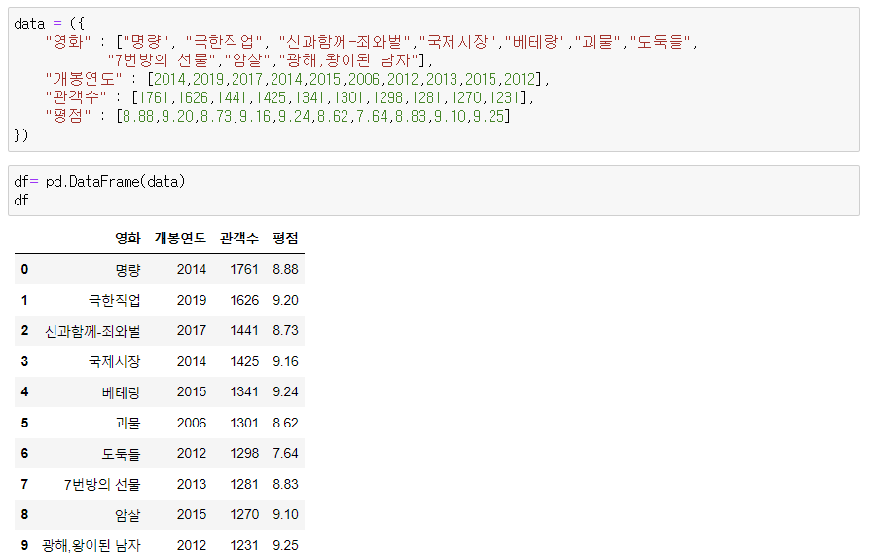Click the 7번방의 선물 table cell
Image resolution: width=873 pixels, height=557 pixels.
[102, 484]
